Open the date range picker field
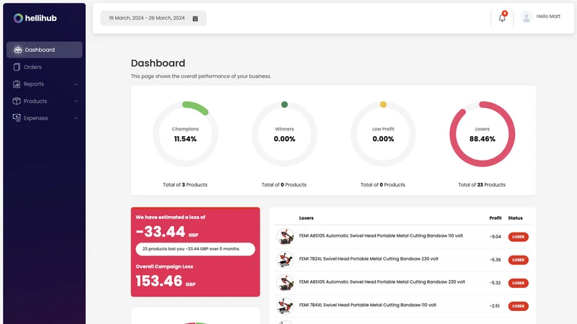This screenshot has height=324, width=577. (x=153, y=18)
